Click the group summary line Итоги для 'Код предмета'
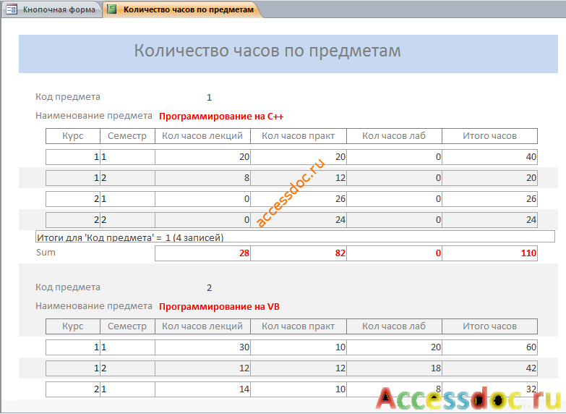 point(295,237)
